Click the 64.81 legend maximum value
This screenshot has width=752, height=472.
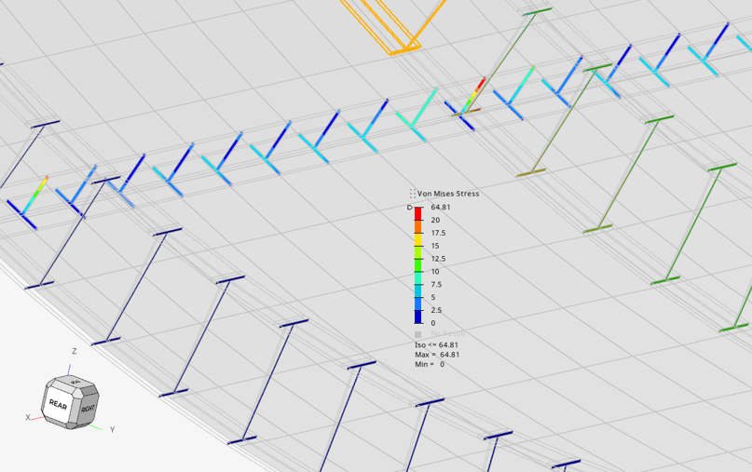(x=441, y=207)
